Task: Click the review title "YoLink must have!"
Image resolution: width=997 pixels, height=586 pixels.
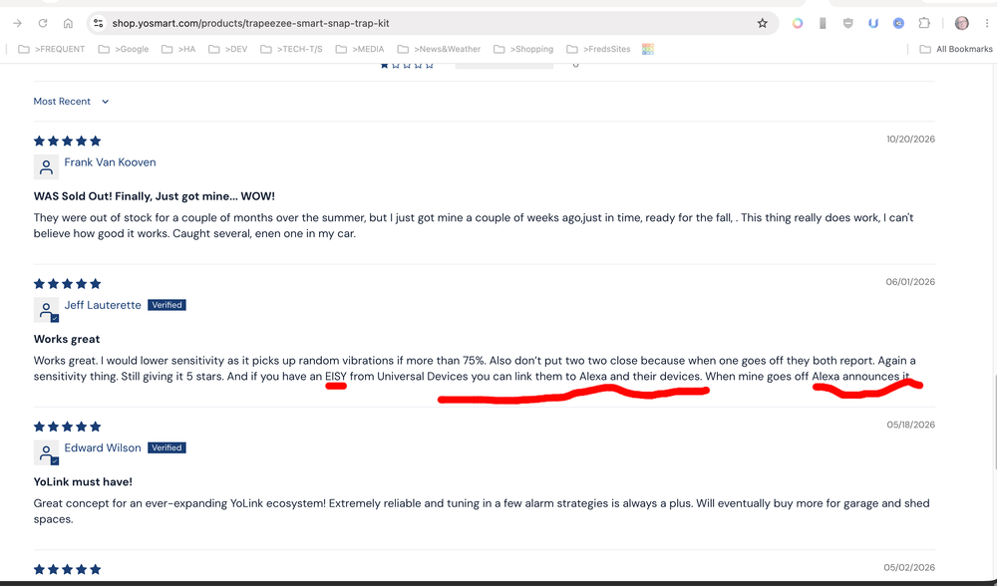Action: click(84, 482)
